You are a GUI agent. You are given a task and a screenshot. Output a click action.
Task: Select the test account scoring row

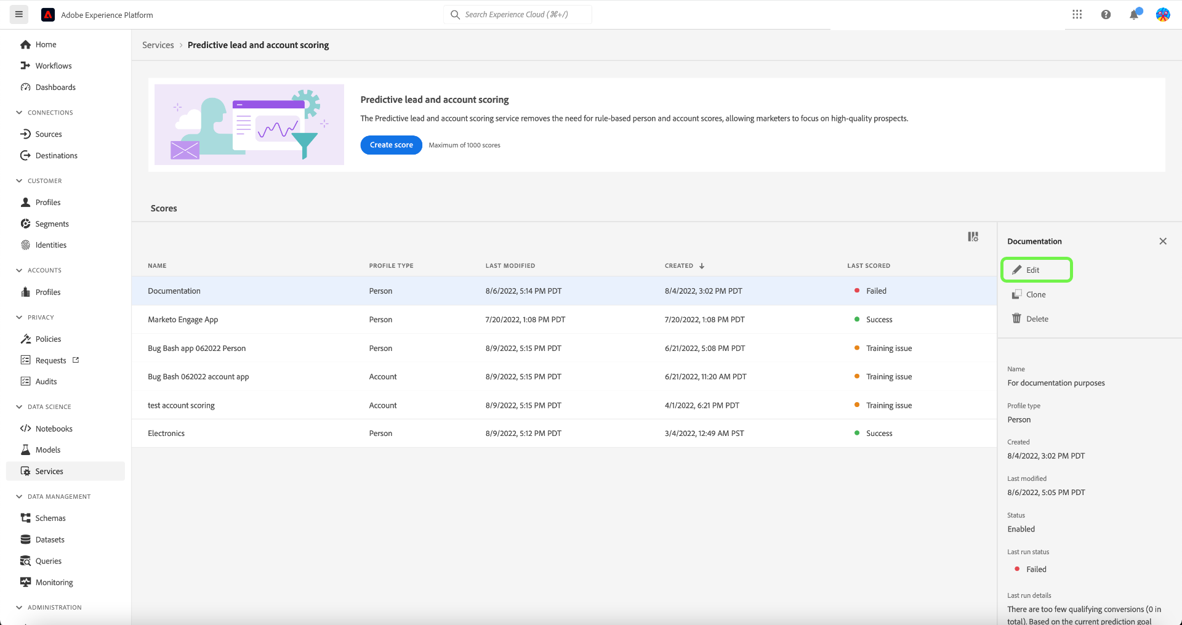click(564, 406)
